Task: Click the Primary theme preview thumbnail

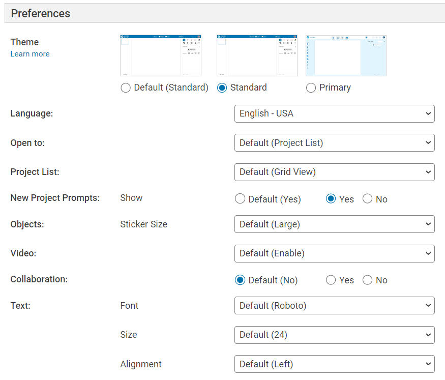Action: coord(346,55)
